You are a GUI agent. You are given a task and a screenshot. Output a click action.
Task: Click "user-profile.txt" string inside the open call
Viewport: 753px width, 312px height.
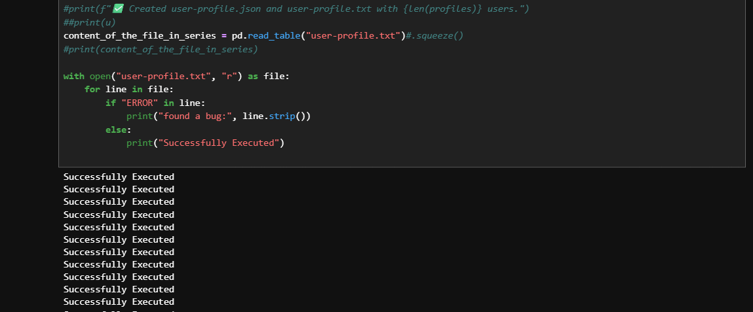pyautogui.click(x=163, y=77)
